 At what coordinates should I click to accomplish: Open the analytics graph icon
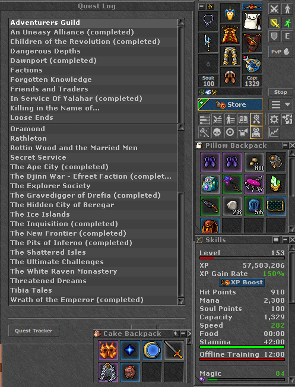click(x=274, y=132)
